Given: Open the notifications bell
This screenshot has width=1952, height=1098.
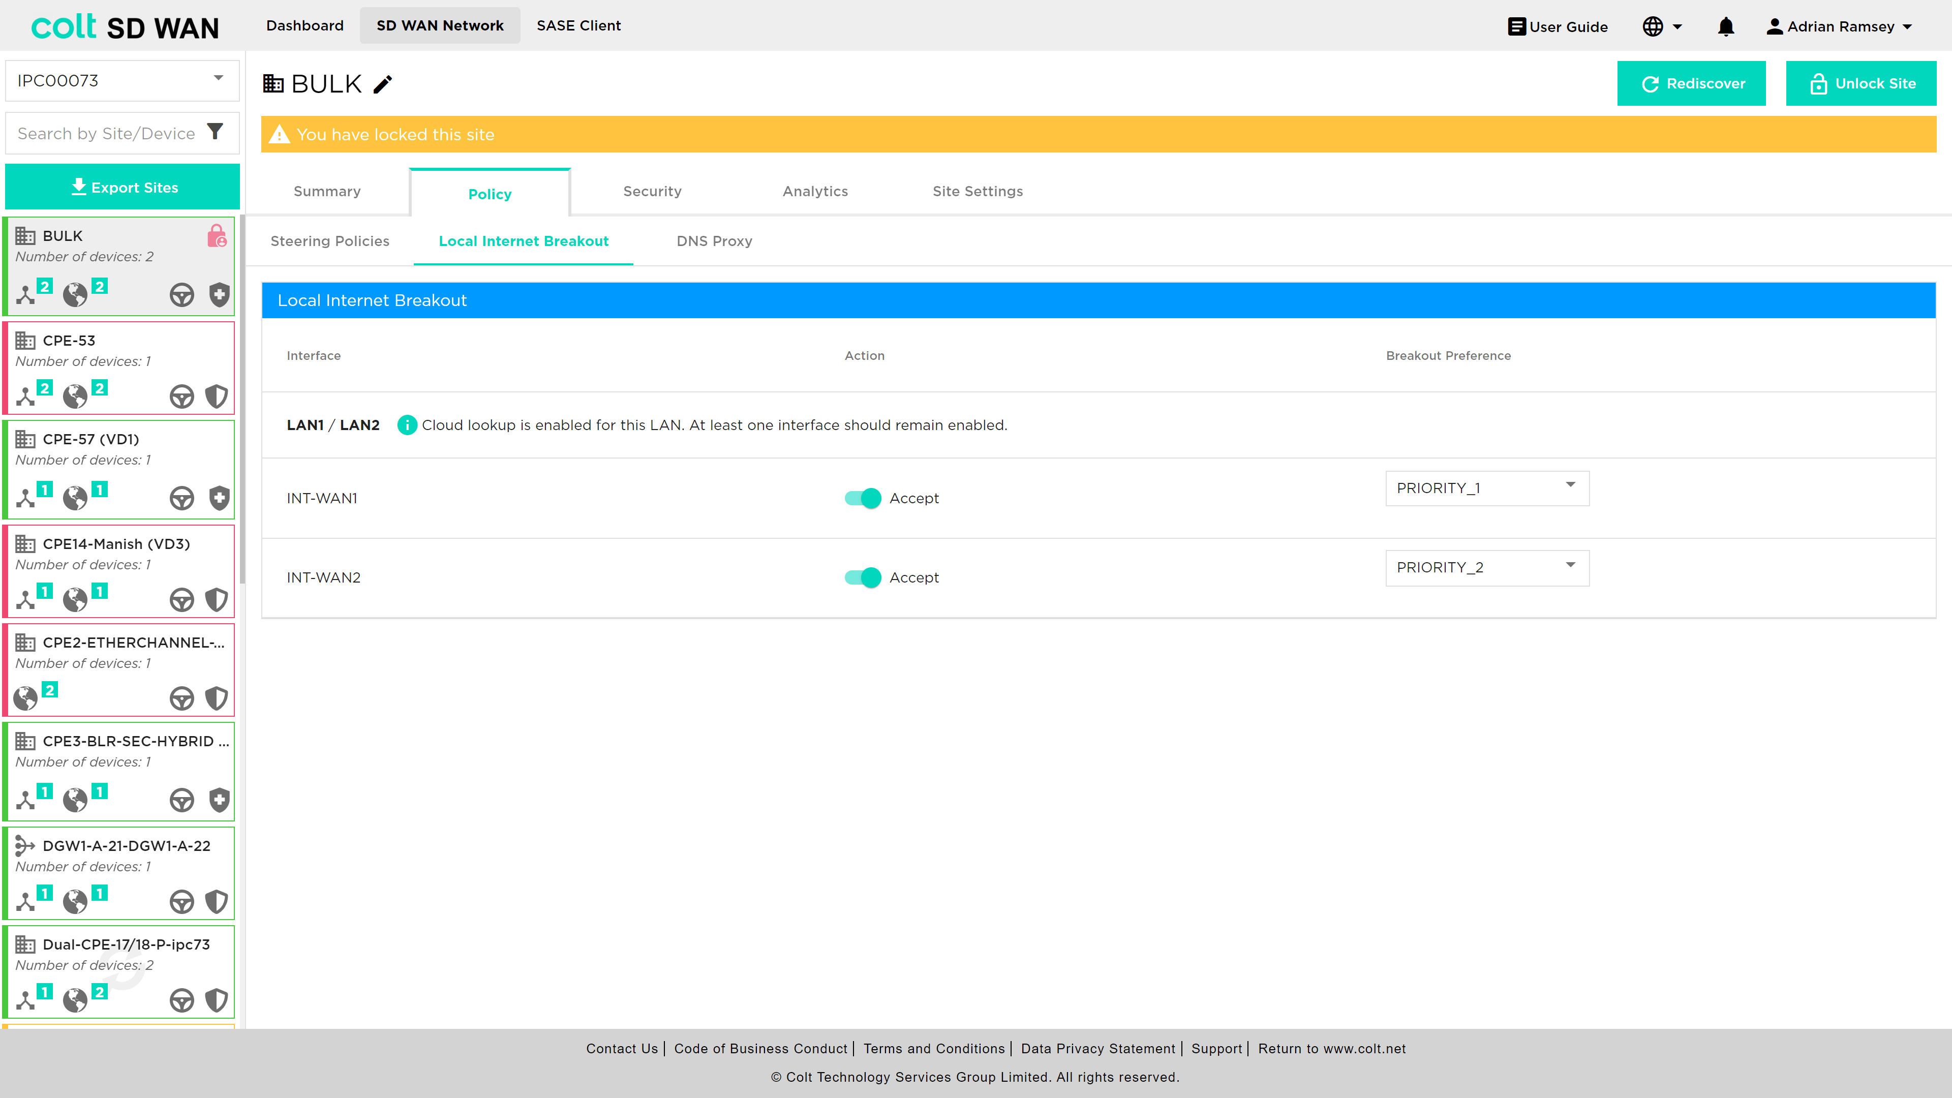Looking at the screenshot, I should 1725,26.
